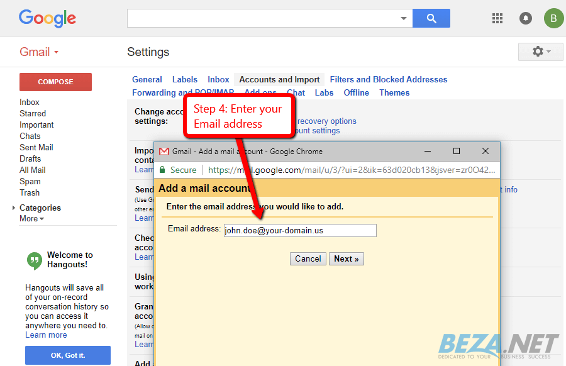Screen dimensions: 566x366
Task: Open the Drafts folder
Action: (30, 159)
